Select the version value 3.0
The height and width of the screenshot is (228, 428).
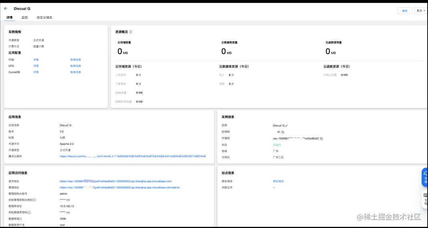62,131
